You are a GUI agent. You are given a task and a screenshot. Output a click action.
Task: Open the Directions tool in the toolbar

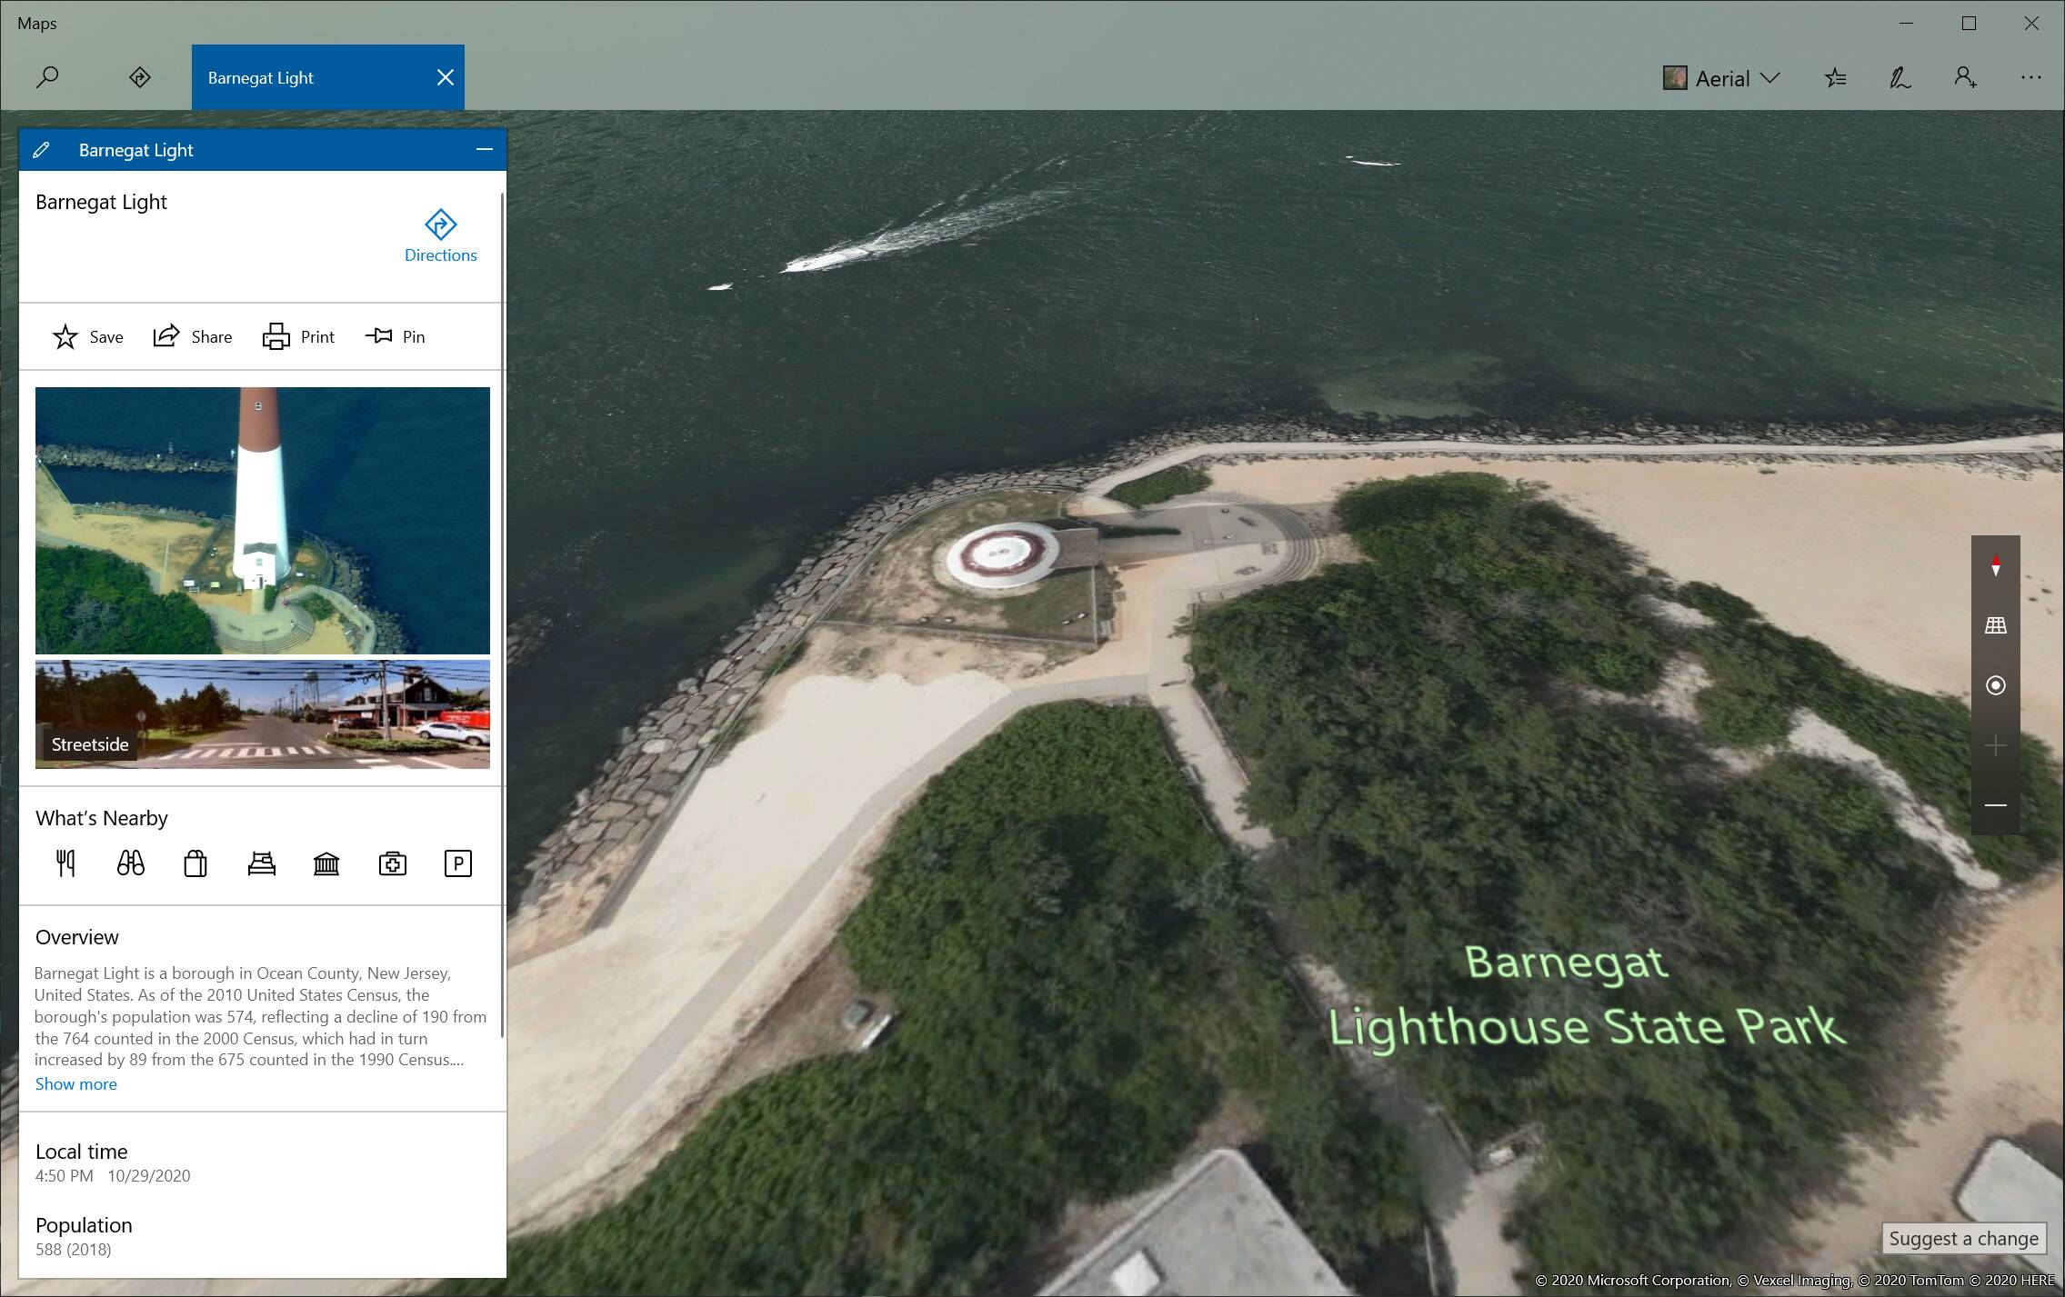click(139, 77)
